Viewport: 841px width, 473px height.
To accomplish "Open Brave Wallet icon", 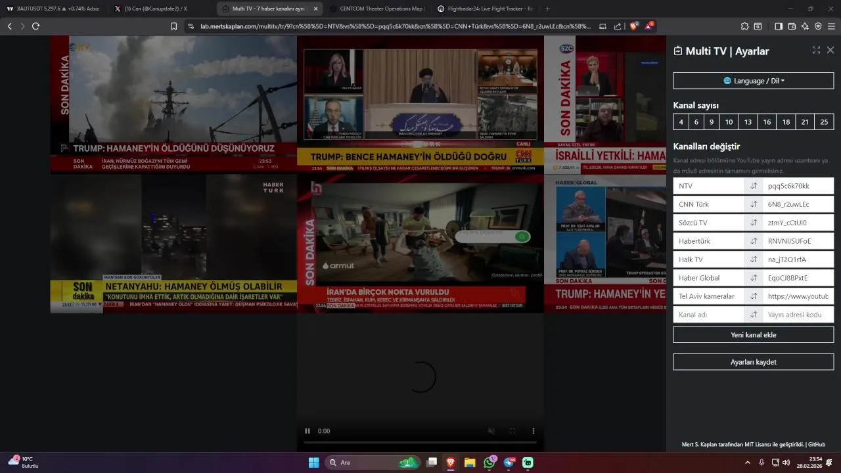I will point(792,26).
